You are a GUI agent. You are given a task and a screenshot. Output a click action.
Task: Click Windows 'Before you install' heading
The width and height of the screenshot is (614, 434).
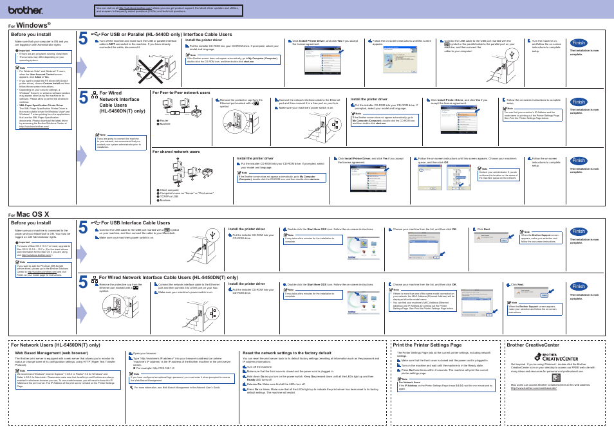pos(31,35)
